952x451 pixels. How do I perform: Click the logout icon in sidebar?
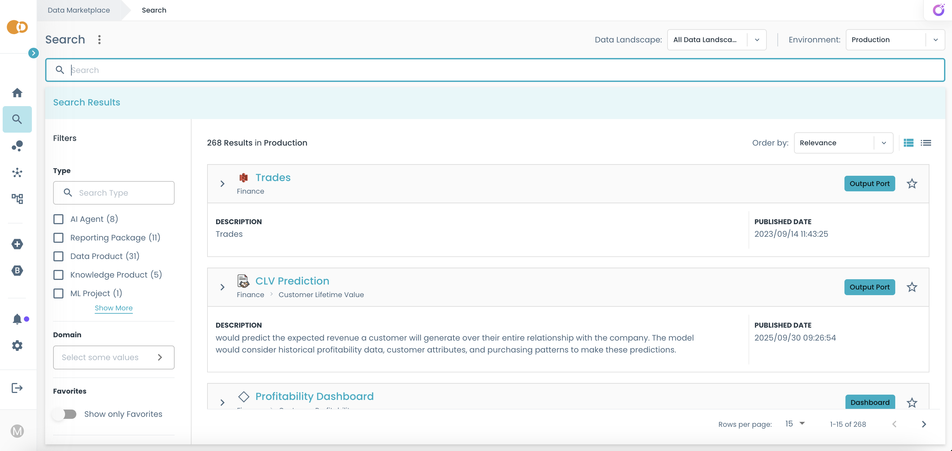pos(17,388)
